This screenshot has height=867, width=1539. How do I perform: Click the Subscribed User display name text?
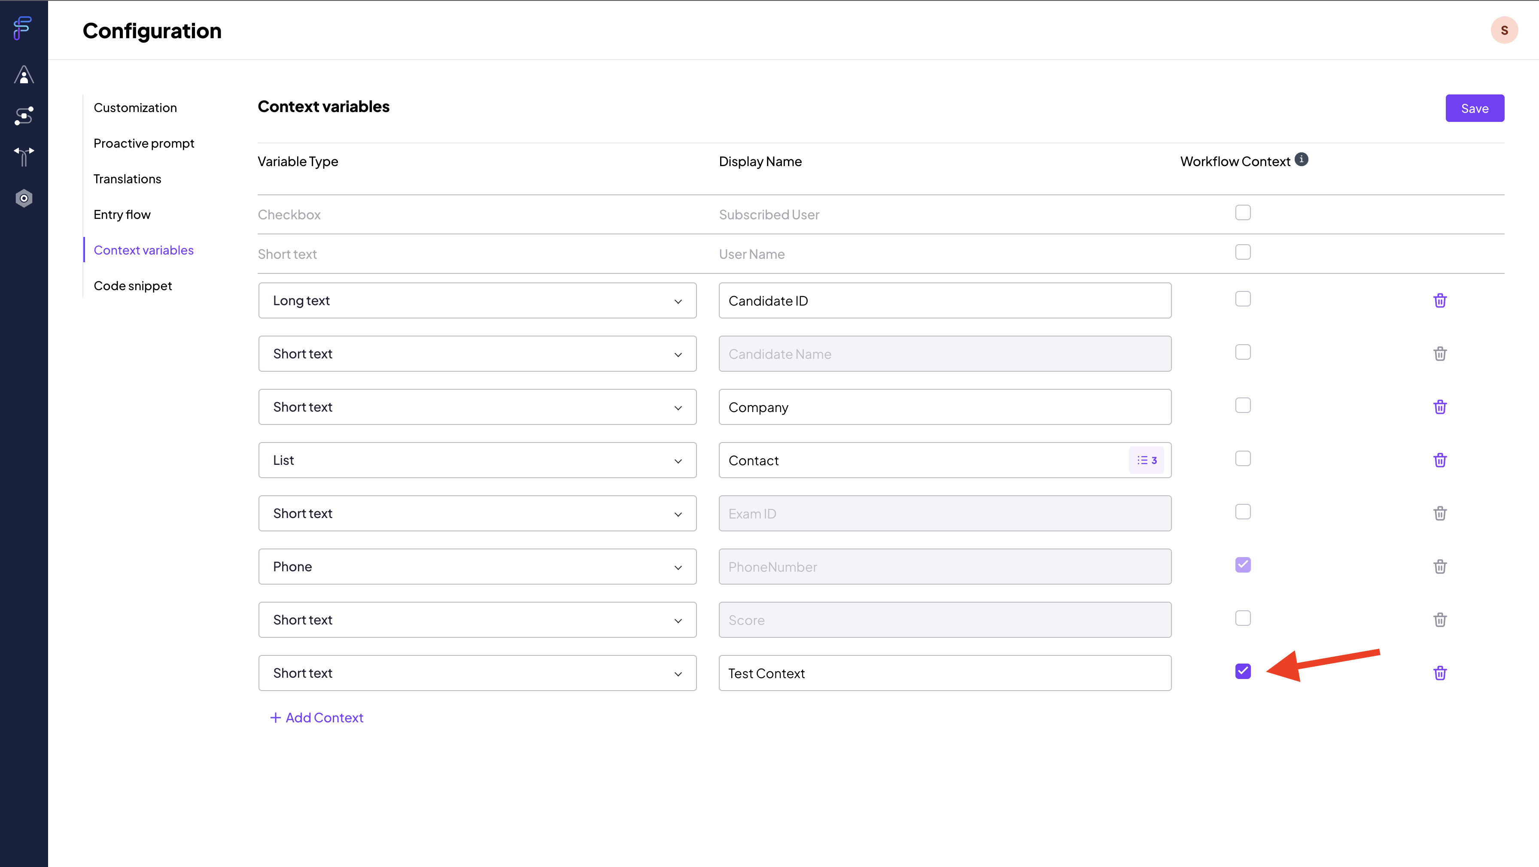769,214
